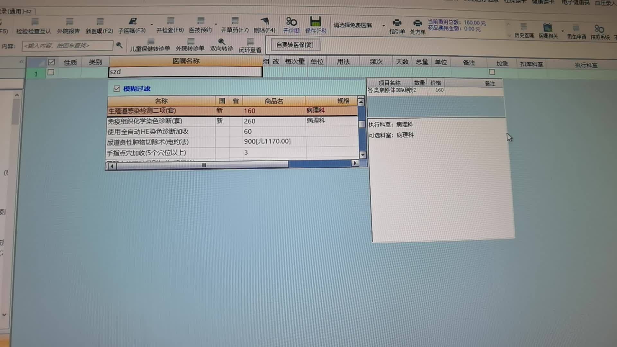Open 外院转诊单 referral form

[190, 45]
